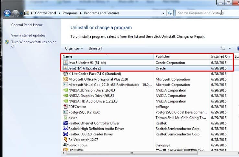Screen dimensions: 239x157
Task: Click the Realtek USB 2.0 Reader Driver name
Action: coord(91,134)
